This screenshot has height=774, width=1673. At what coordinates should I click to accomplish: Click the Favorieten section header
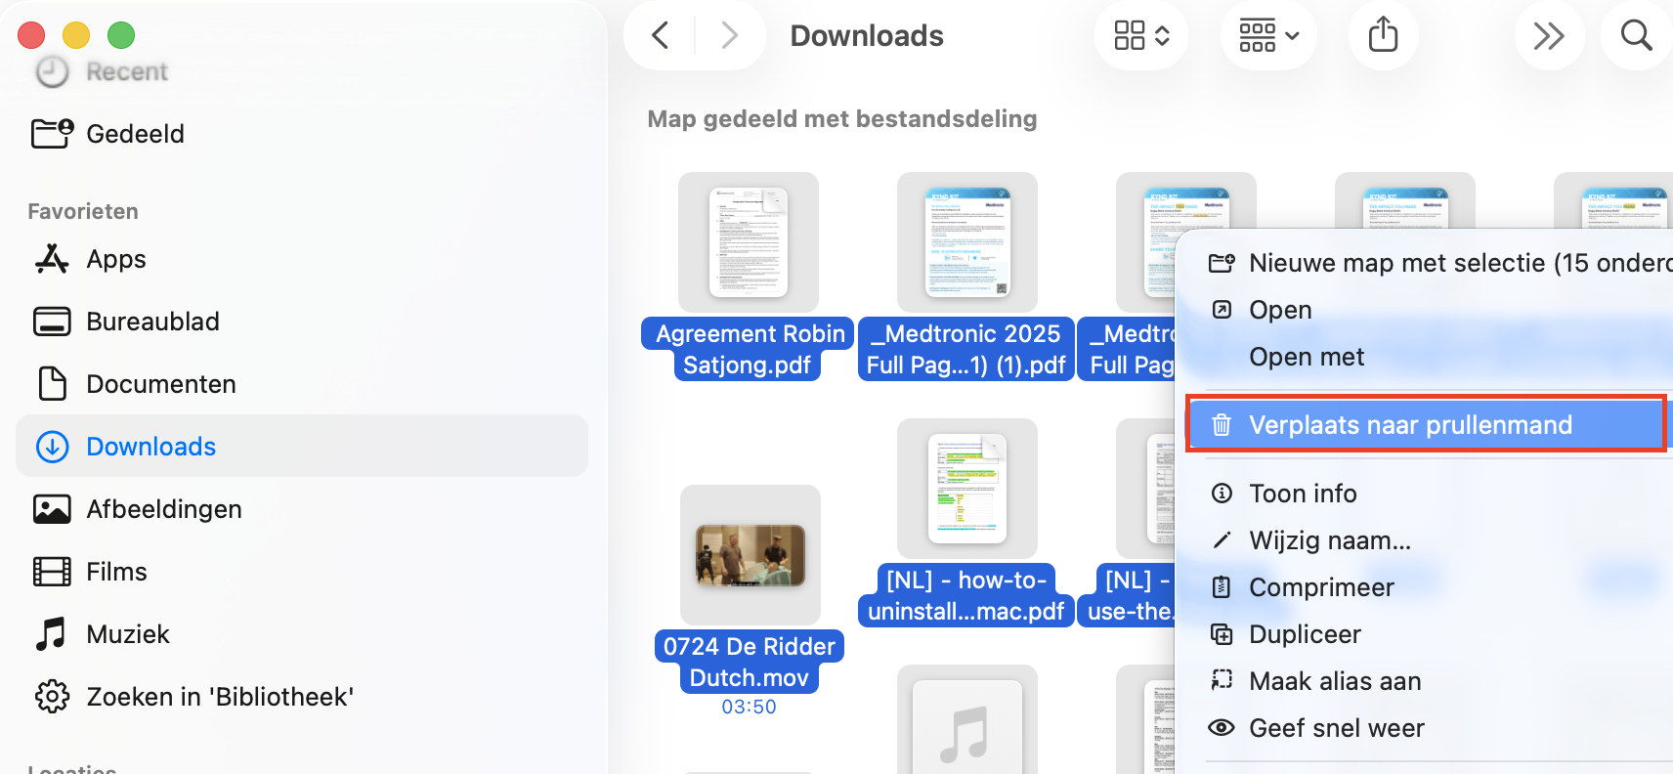[83, 211]
